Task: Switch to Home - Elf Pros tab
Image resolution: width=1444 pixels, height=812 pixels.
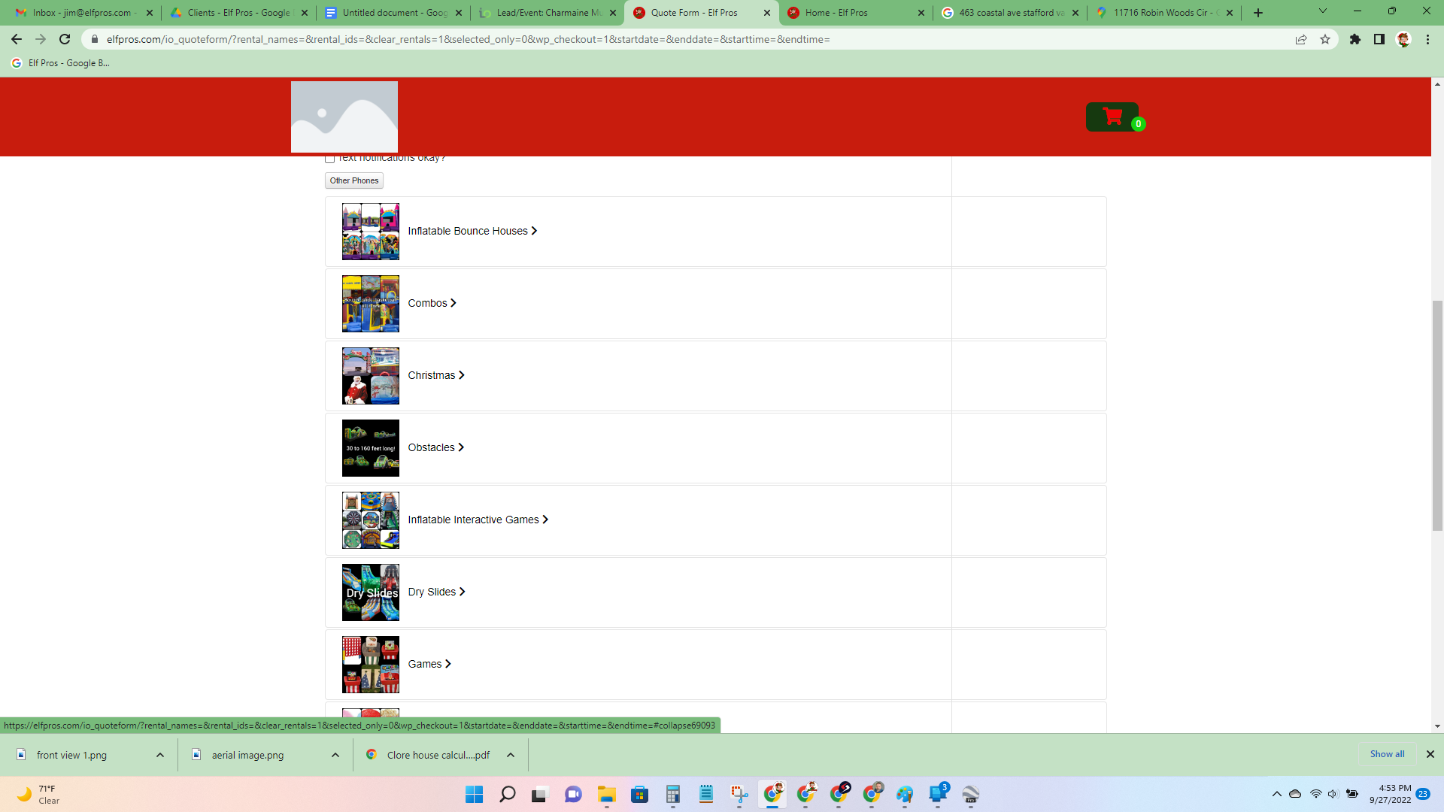Action: 836,13
